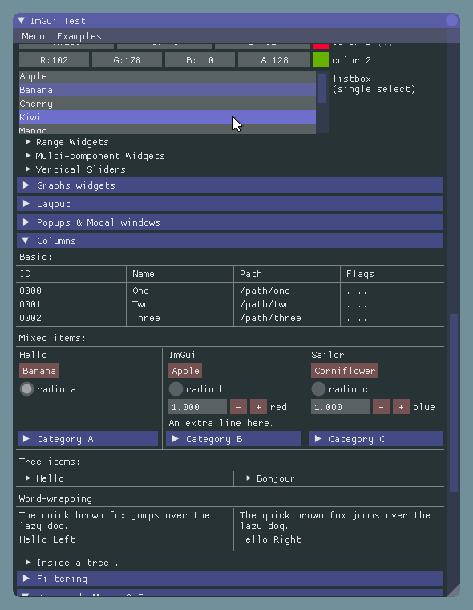Click the listbox scrollbar

click(x=322, y=88)
